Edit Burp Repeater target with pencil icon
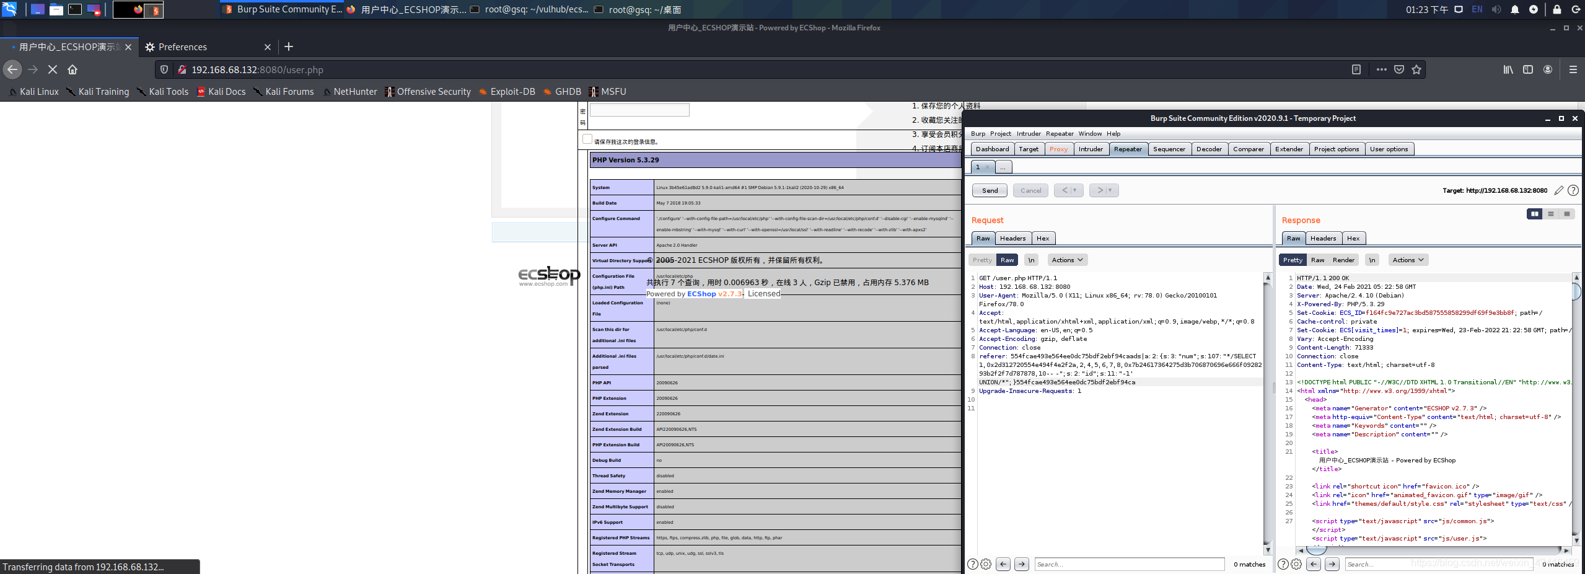1585x574 pixels. [1559, 190]
